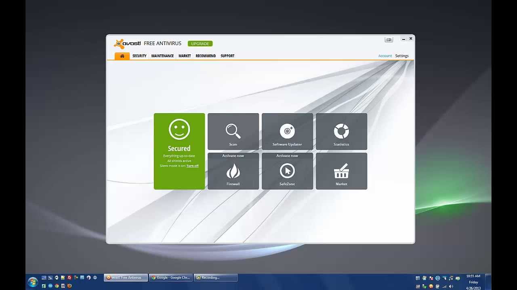This screenshot has height=290, width=517.
Task: Open the volume speaker tray icon
Action: 451,286
